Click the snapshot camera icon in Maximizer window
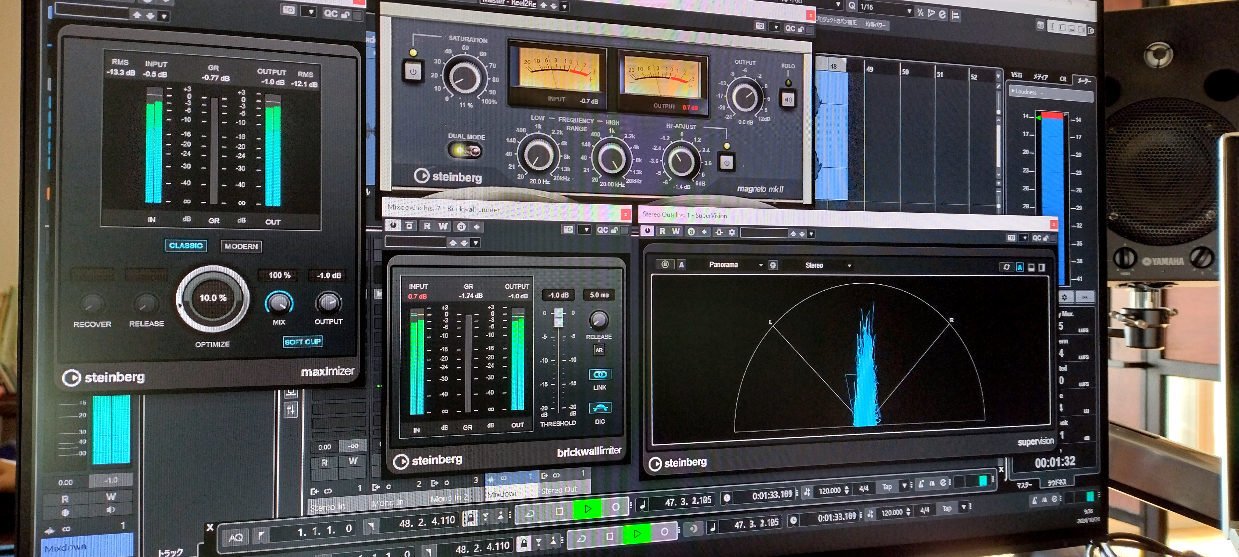 point(289,10)
